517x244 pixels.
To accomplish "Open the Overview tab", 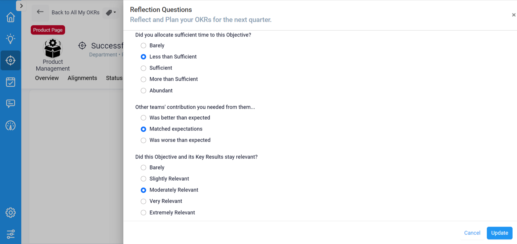I will coord(47,78).
